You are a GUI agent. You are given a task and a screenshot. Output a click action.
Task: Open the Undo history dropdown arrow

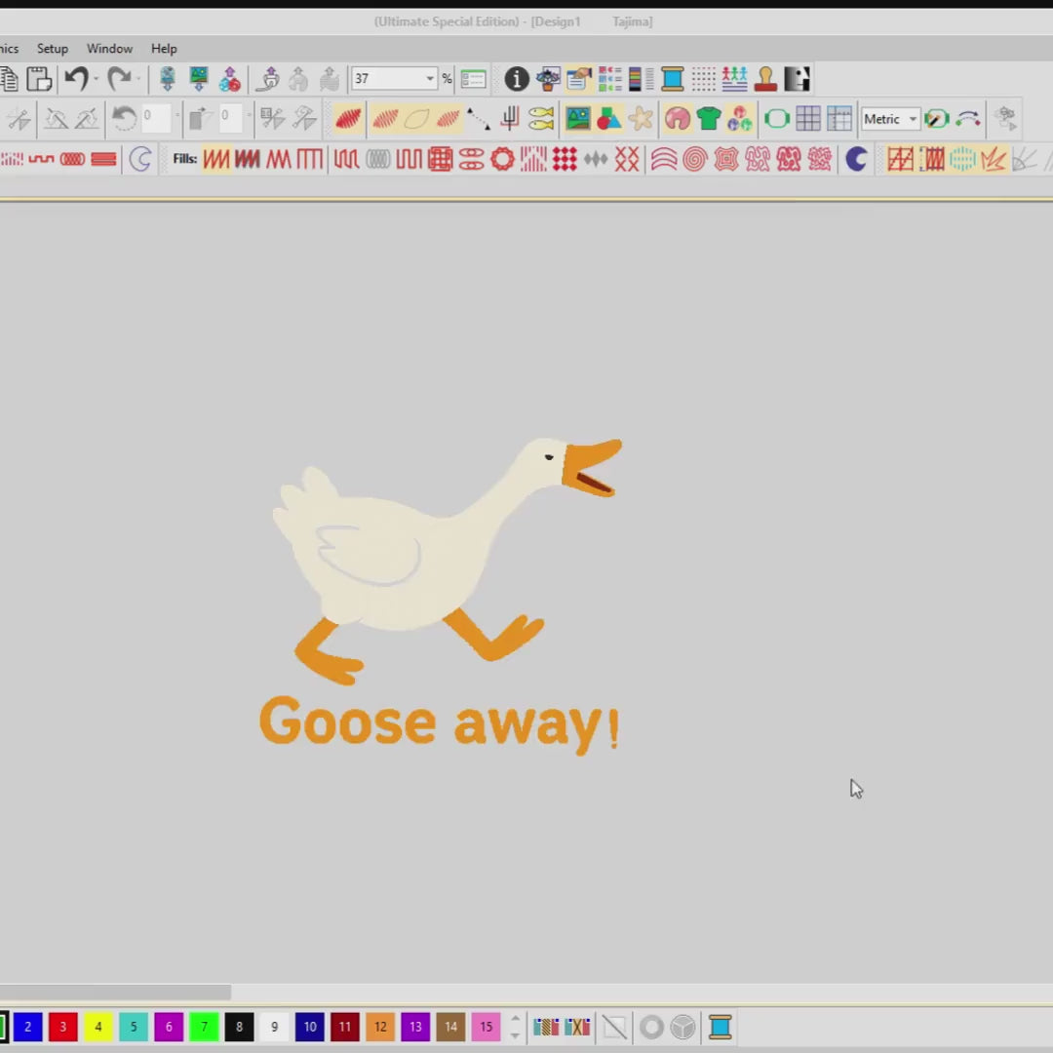pos(96,79)
